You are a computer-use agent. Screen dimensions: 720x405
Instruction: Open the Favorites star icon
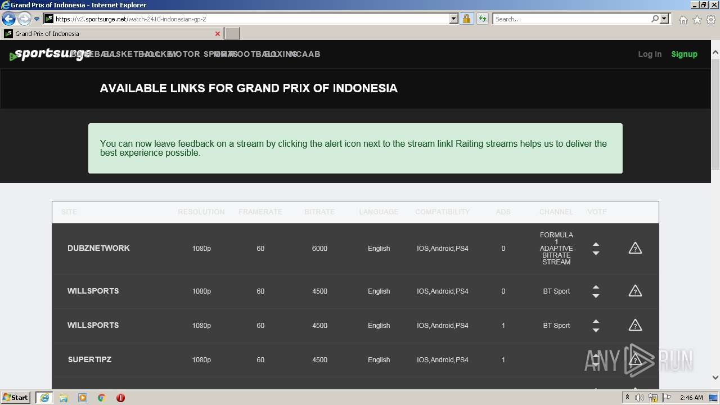[697, 20]
